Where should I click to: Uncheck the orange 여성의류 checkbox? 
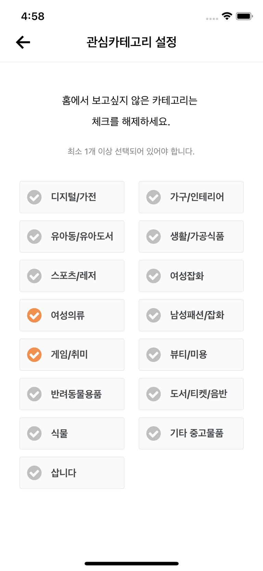[x=34, y=315]
